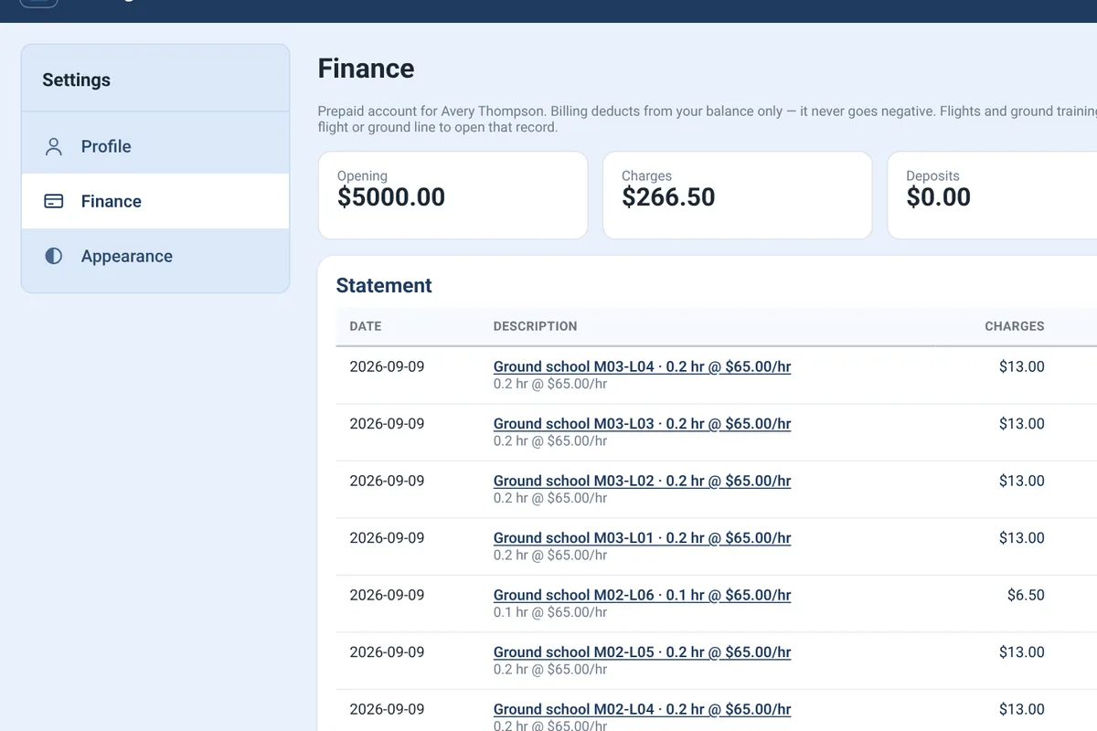Click the Finance page heading
Screen dimensions: 1097x731
tap(366, 69)
